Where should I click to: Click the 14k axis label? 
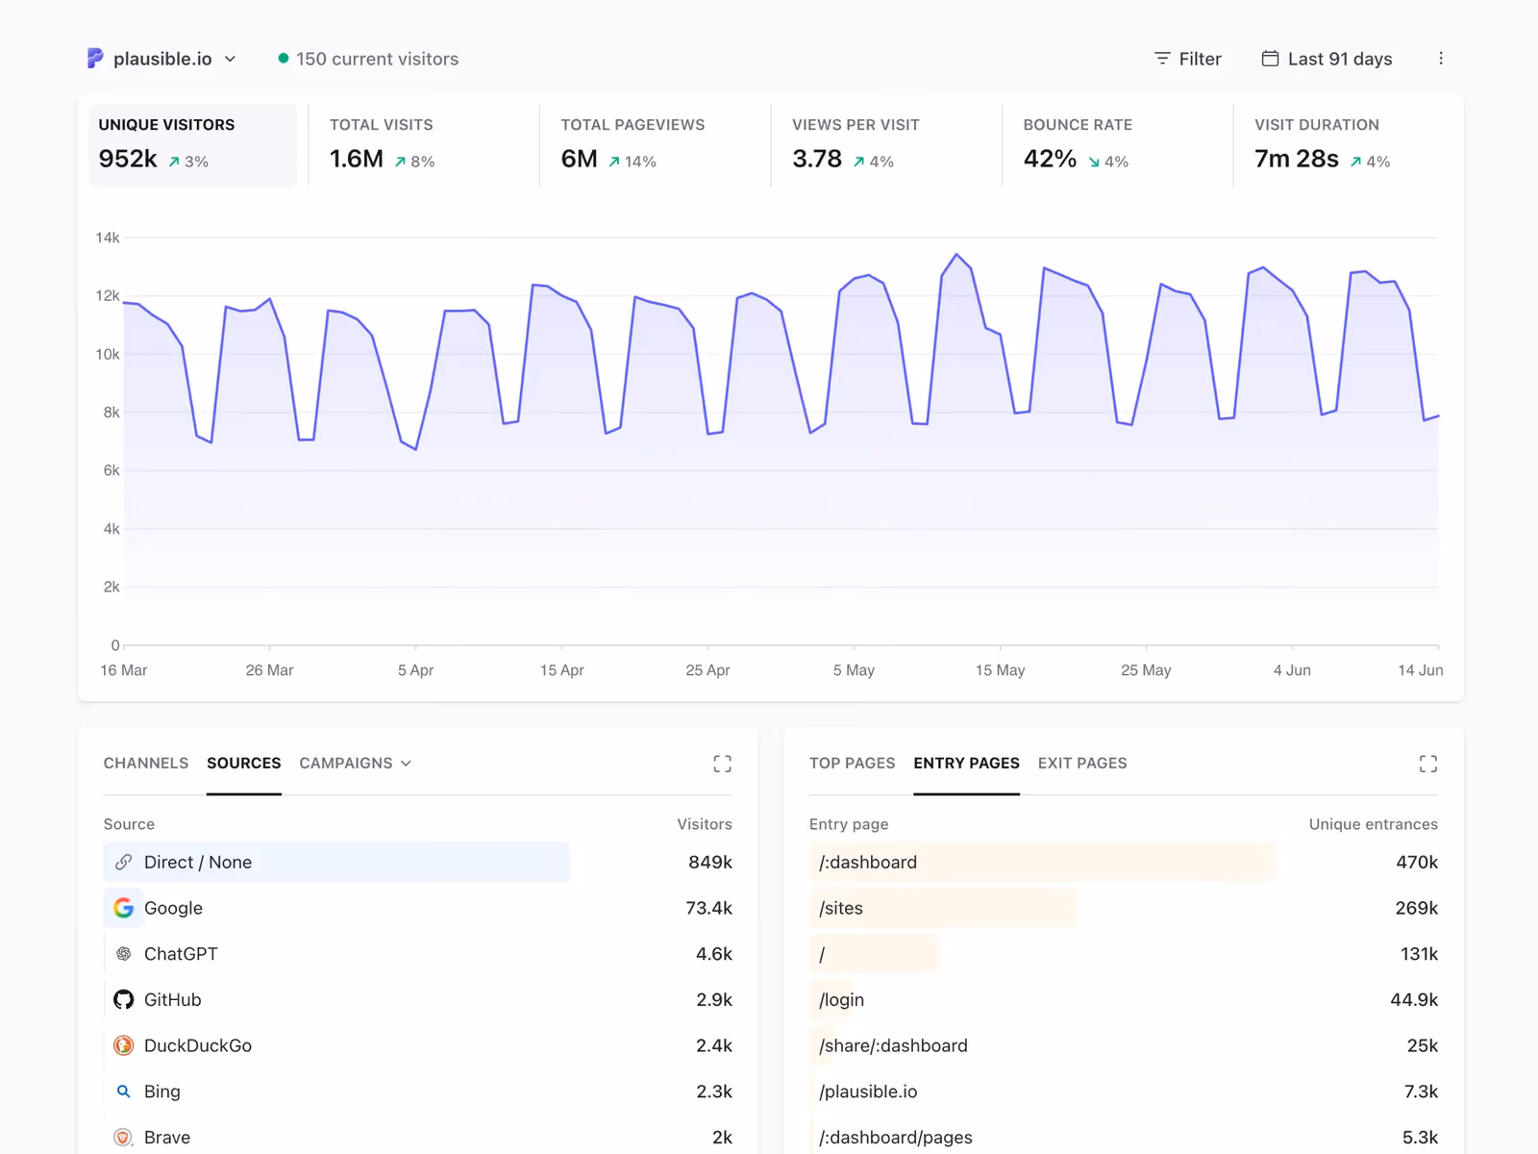[108, 238]
